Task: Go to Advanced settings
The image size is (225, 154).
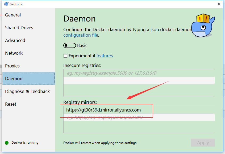Action: [15, 40]
